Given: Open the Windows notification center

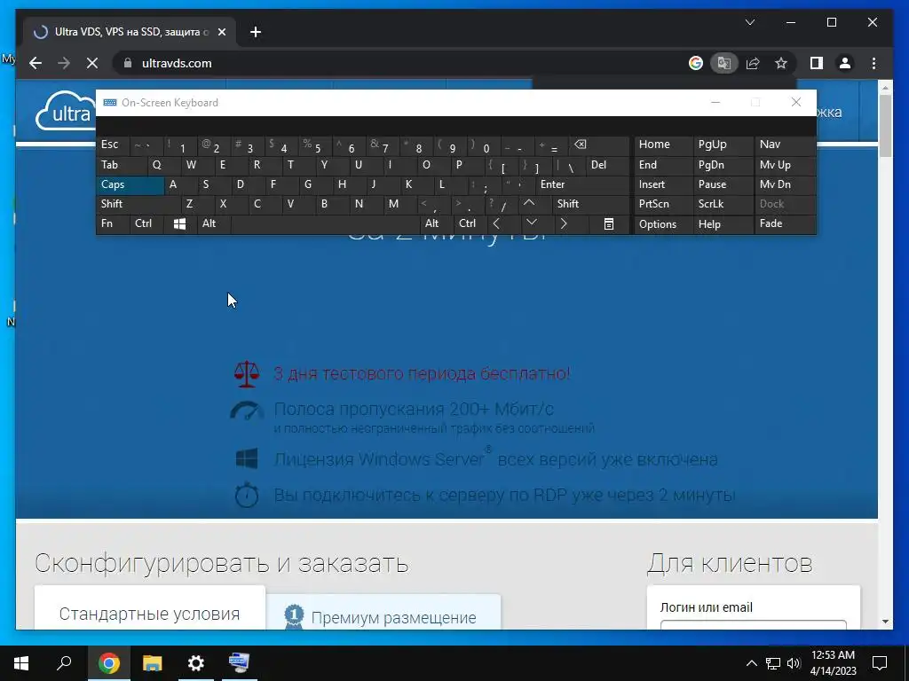Looking at the screenshot, I should coord(880,663).
